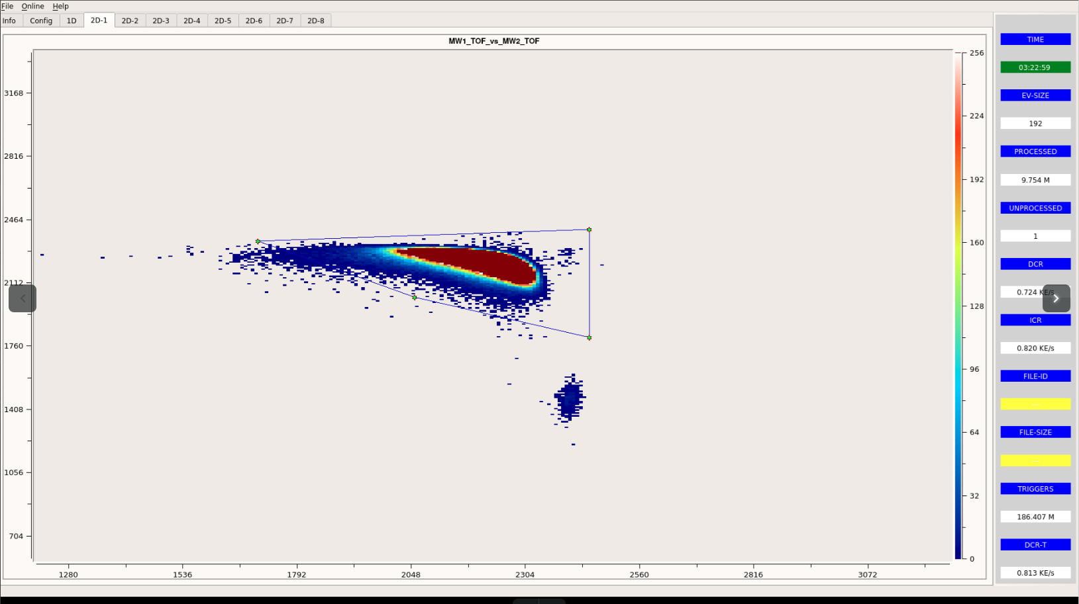The width and height of the screenshot is (1079, 604).
Task: Select the 2D-6 tab
Action: pos(254,21)
